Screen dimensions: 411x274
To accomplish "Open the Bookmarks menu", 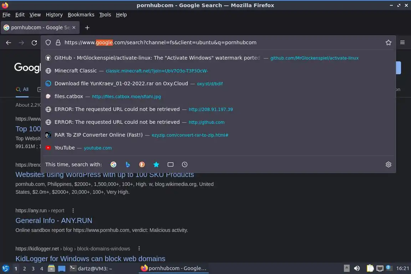I will 81,15.
